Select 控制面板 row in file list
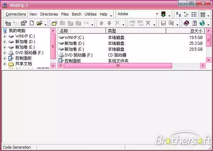The height and width of the screenshot is (151, 213). [x=73, y=61]
